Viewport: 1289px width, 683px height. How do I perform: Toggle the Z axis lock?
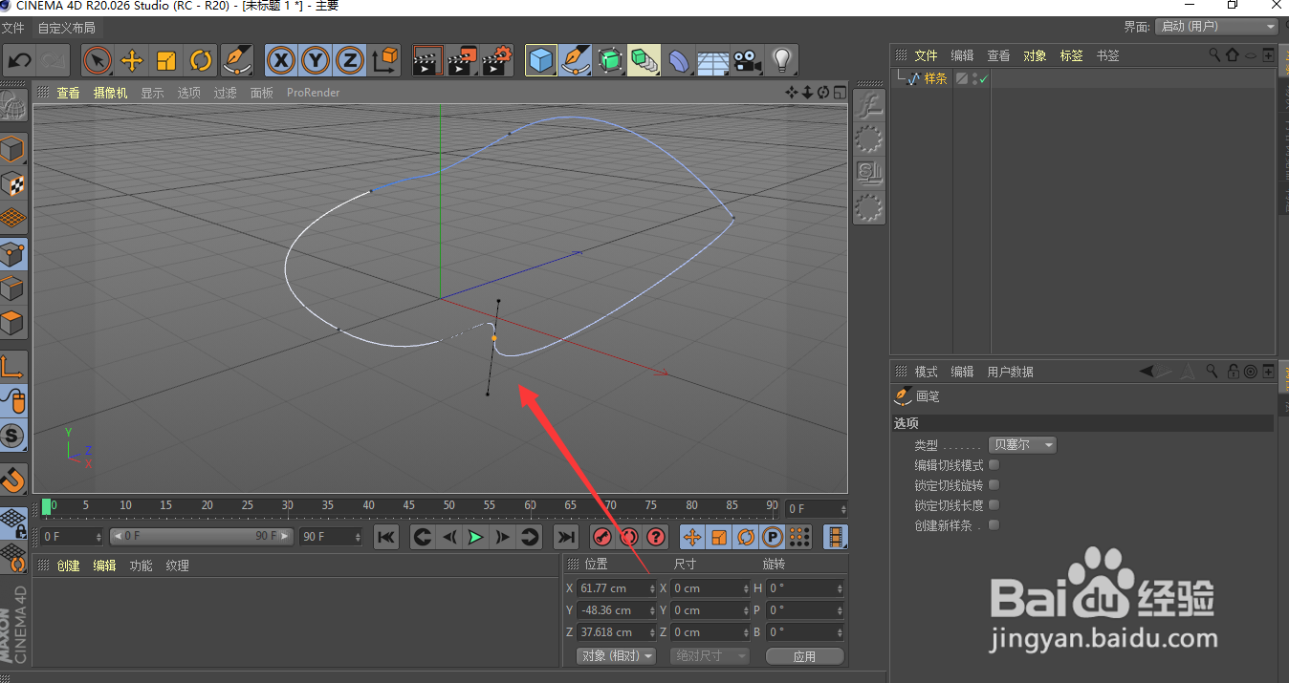click(350, 60)
